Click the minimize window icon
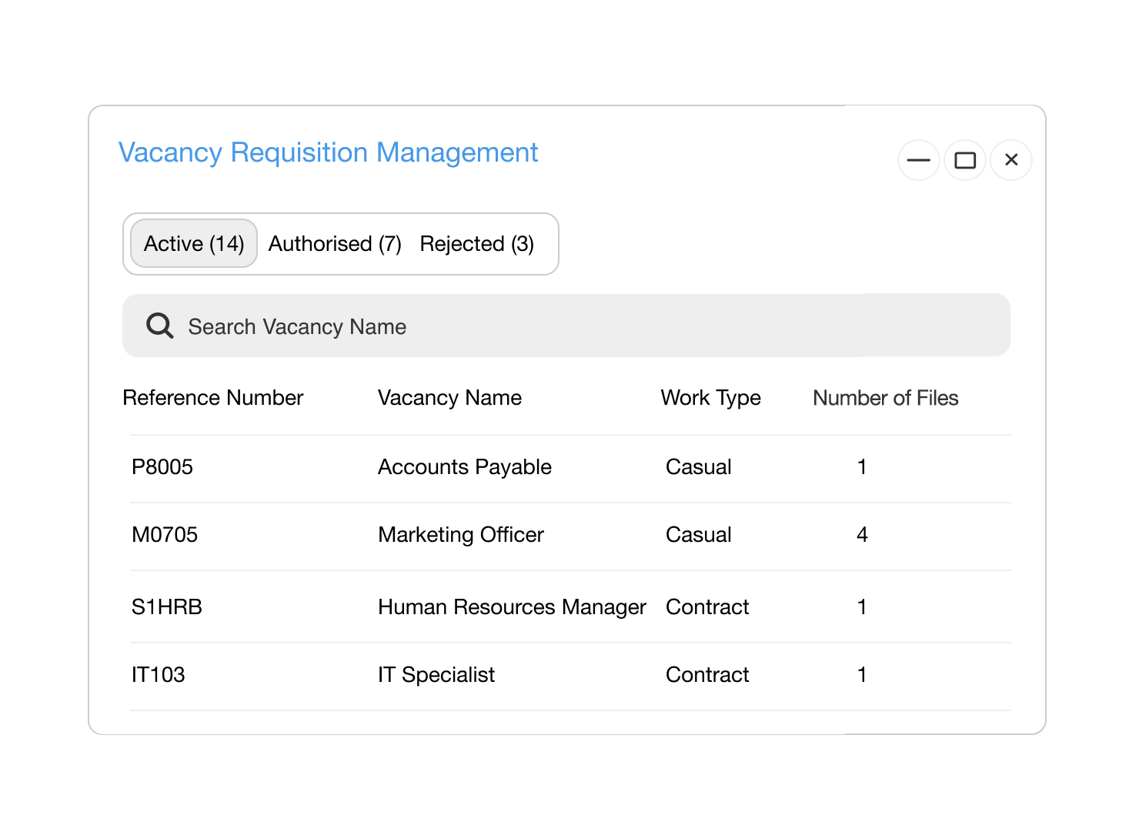1139x832 pixels. pyautogui.click(x=919, y=160)
